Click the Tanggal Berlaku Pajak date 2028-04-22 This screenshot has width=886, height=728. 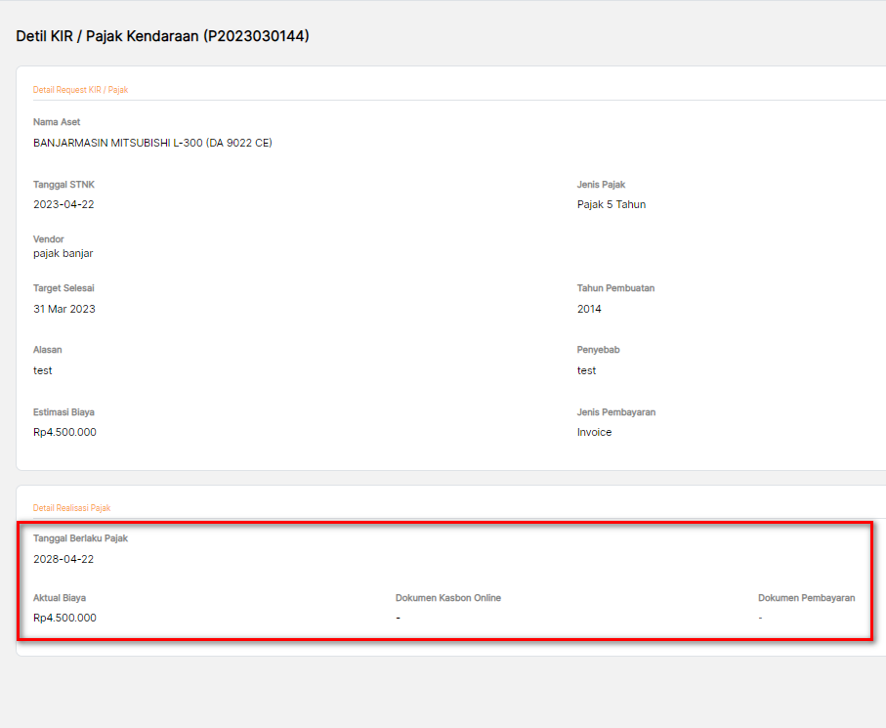point(63,559)
